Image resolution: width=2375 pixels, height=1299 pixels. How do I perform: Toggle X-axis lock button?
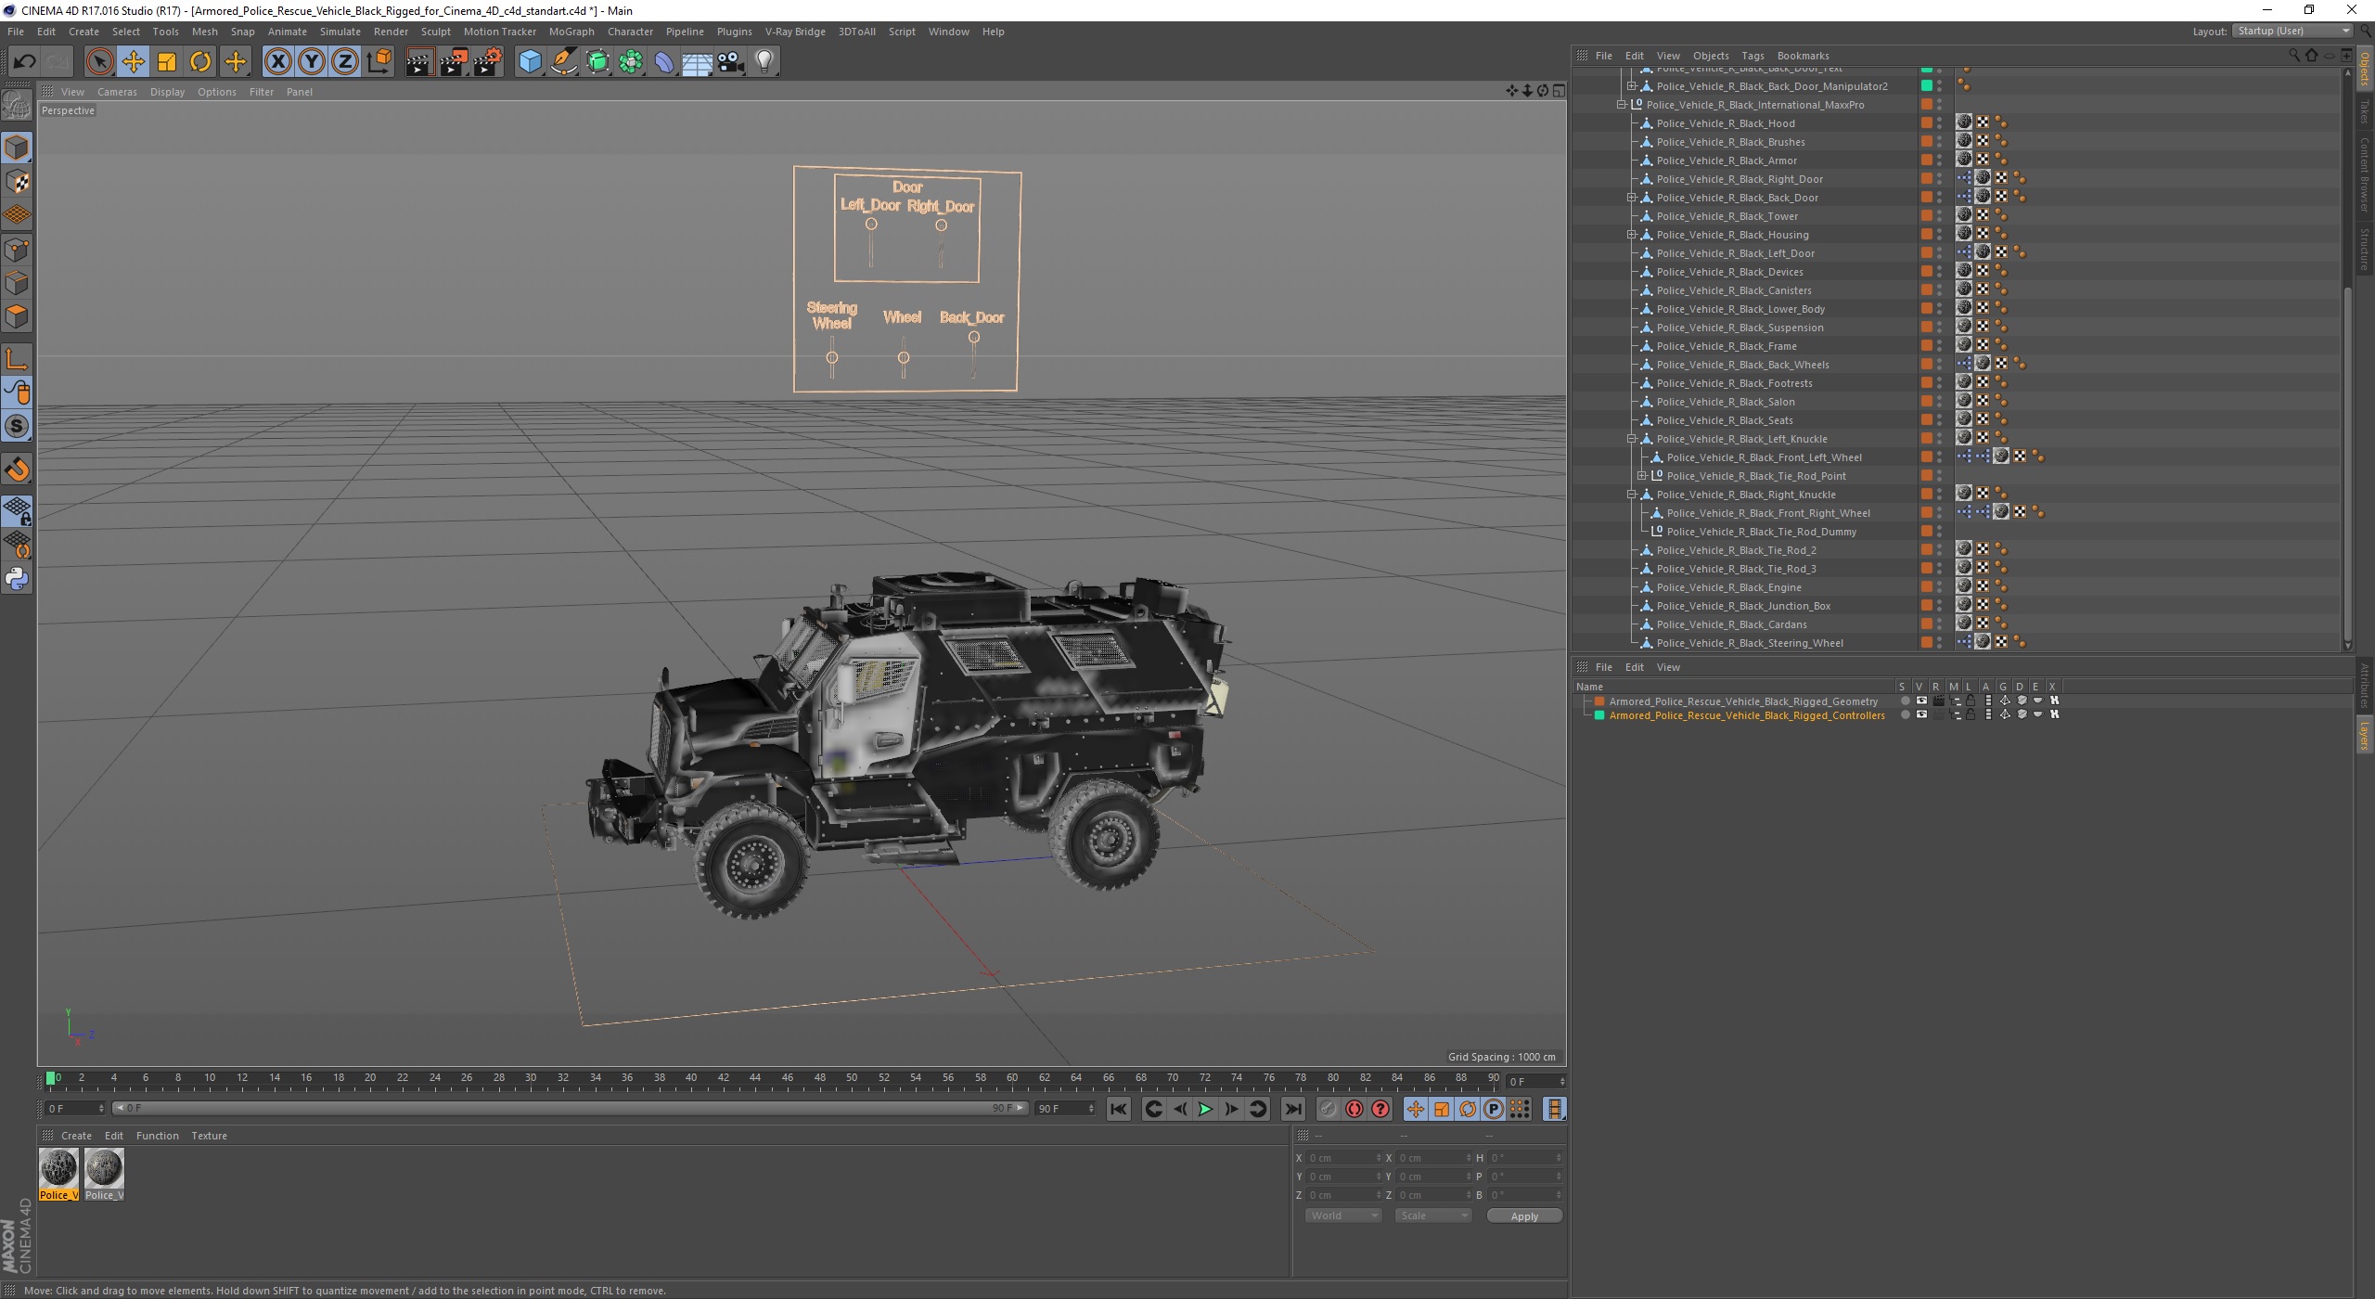pos(277,62)
